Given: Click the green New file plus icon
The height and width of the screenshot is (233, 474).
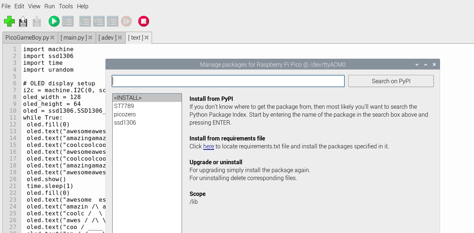Looking at the screenshot, I should (9, 21).
